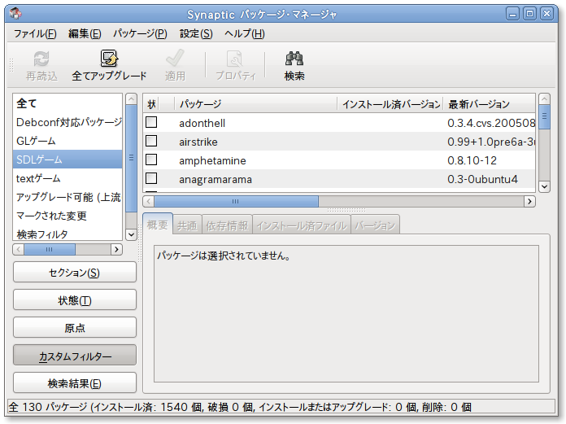Viewport: 566px width, 424px height.
Task: Click the filter list scroll-up arrow
Action: (x=132, y=99)
